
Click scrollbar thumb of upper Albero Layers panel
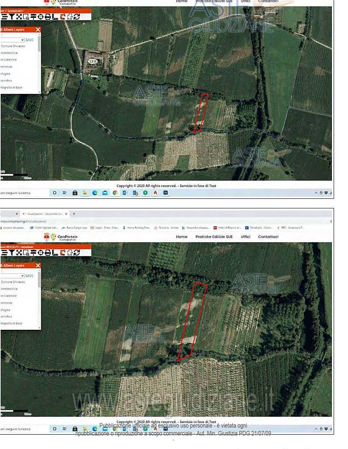click(39, 44)
